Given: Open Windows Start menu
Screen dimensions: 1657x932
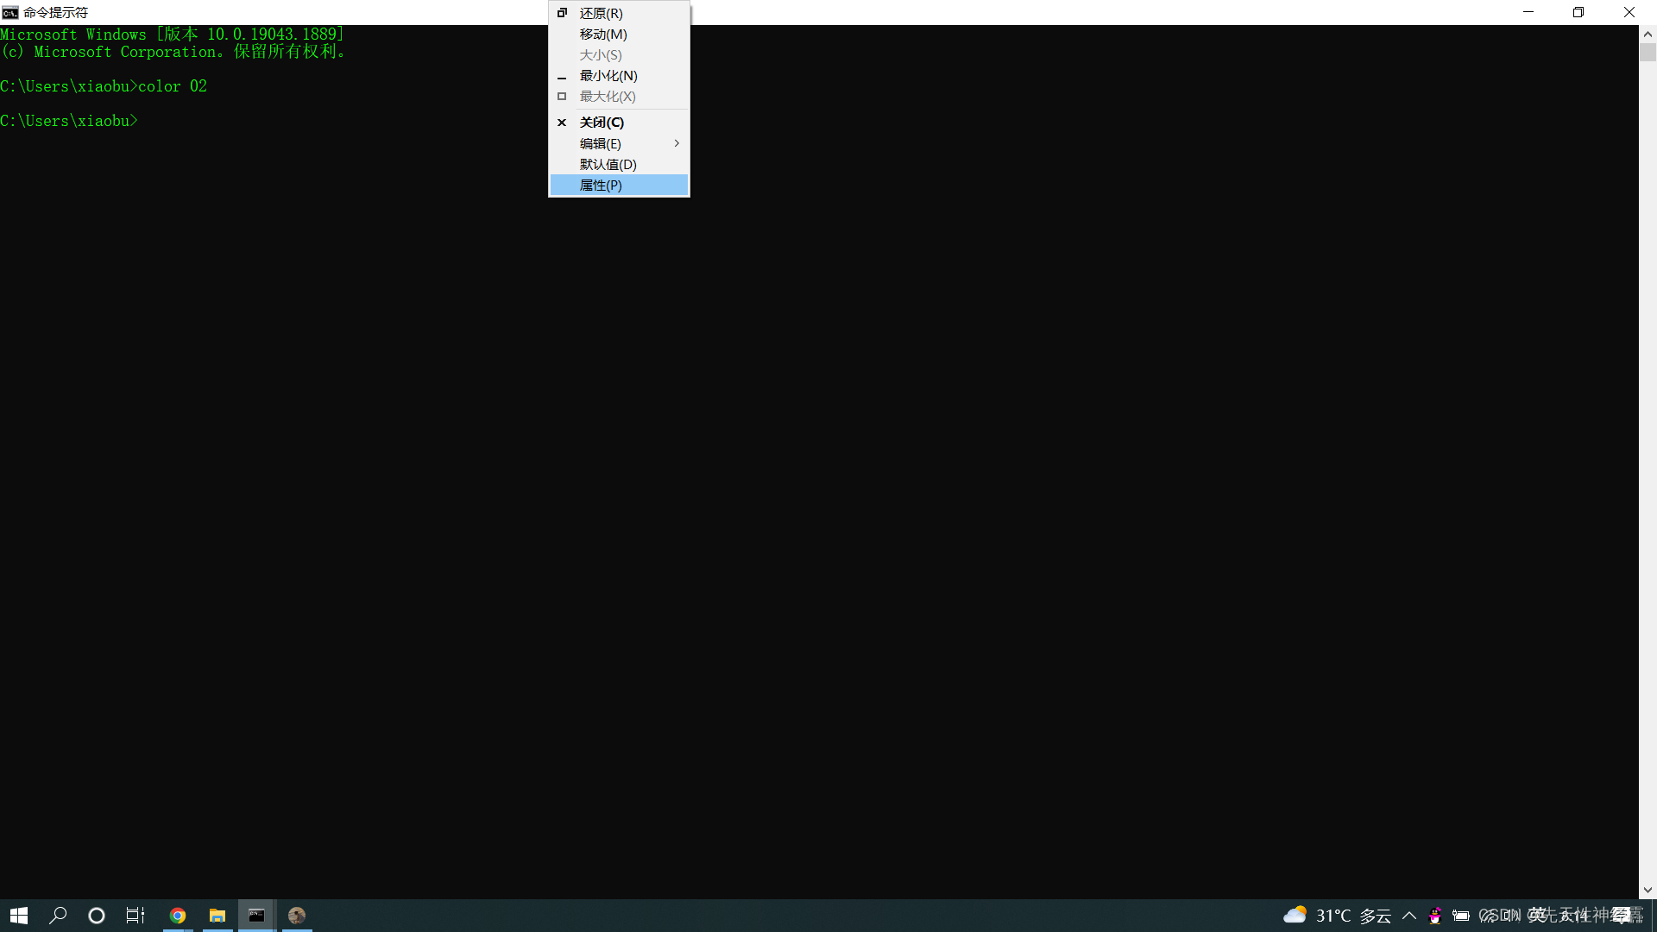Looking at the screenshot, I should coord(19,916).
